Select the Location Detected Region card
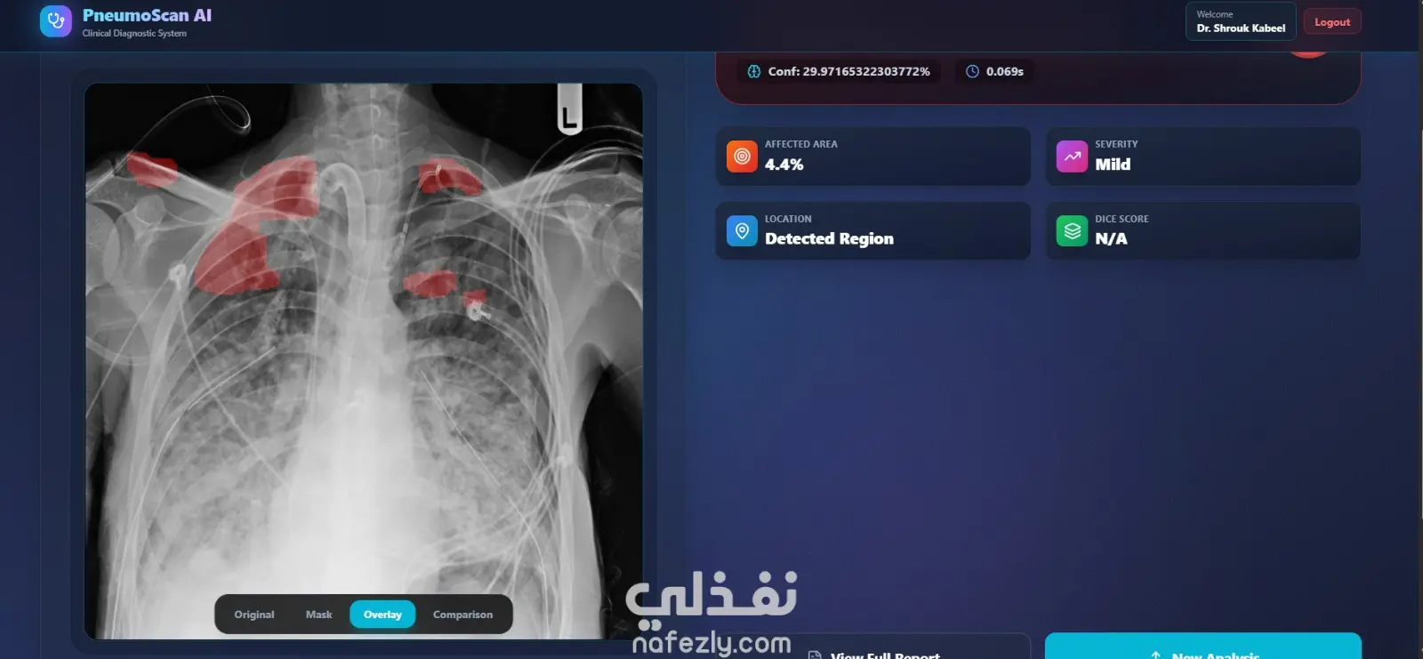The height and width of the screenshot is (659, 1423). (873, 231)
